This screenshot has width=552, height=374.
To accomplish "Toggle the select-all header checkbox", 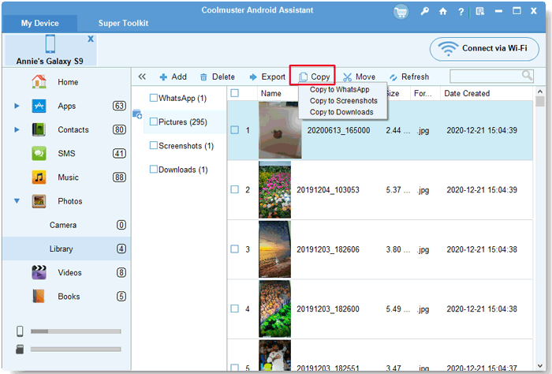I will pos(234,93).
